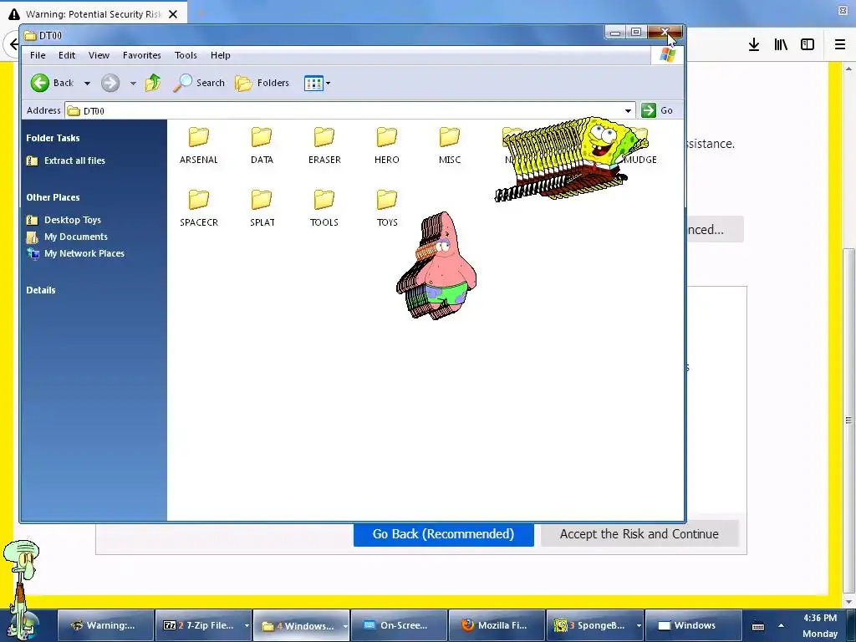Open the SpongeBob taskbar group dropdown
This screenshot has width=856, height=642.
(639, 626)
